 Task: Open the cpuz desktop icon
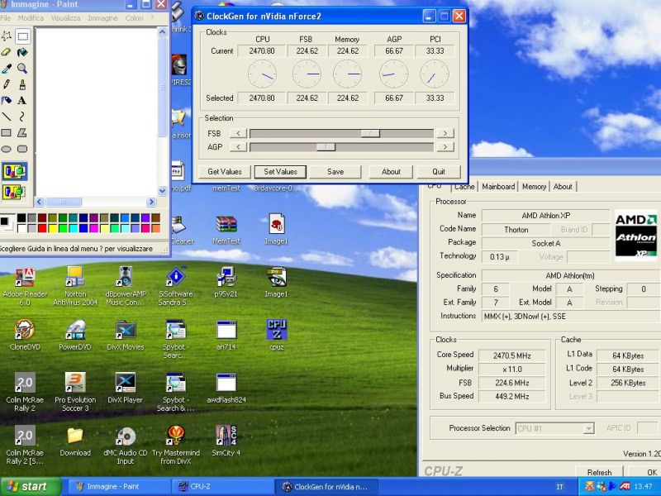pos(277,336)
